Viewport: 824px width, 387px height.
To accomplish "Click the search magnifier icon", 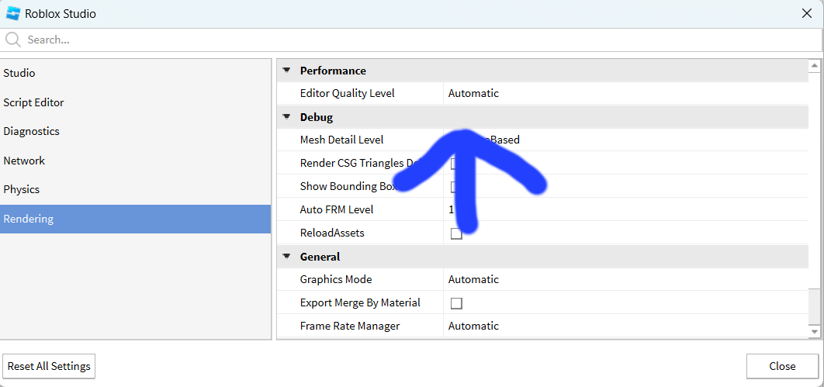I will click(x=13, y=40).
